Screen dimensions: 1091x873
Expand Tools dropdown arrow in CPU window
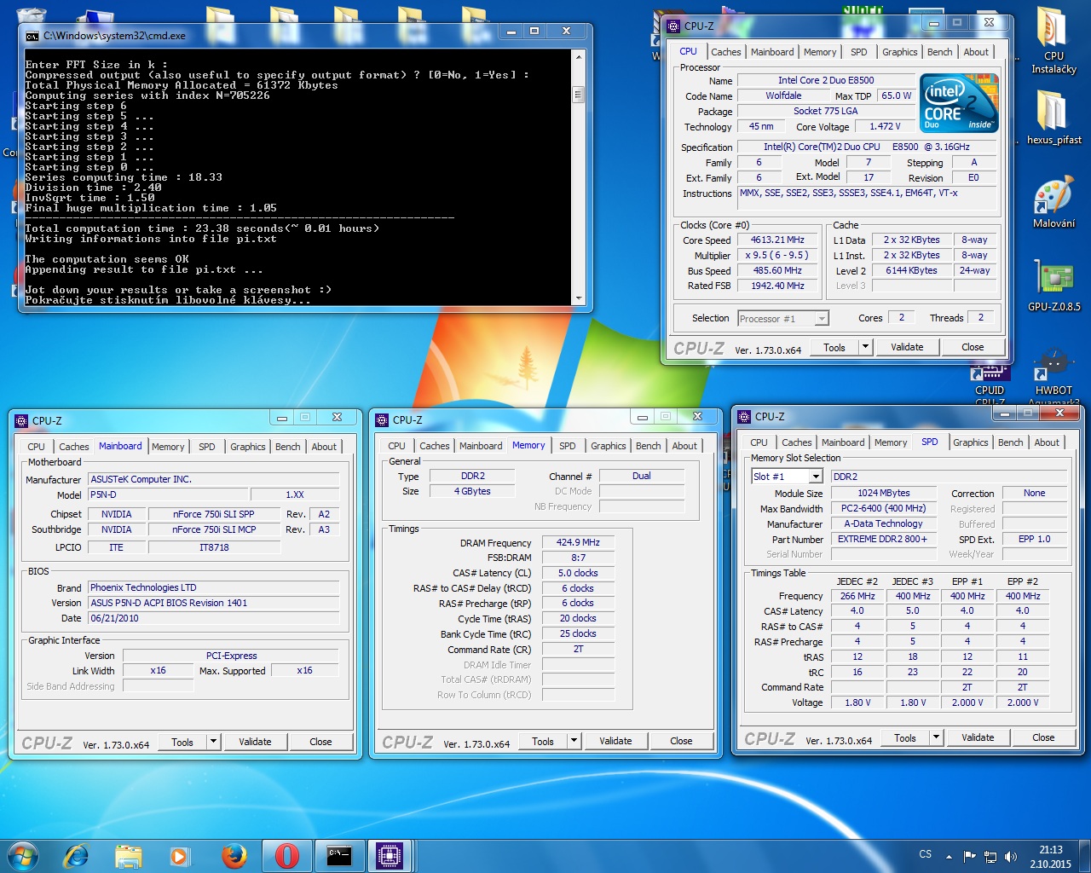point(865,347)
